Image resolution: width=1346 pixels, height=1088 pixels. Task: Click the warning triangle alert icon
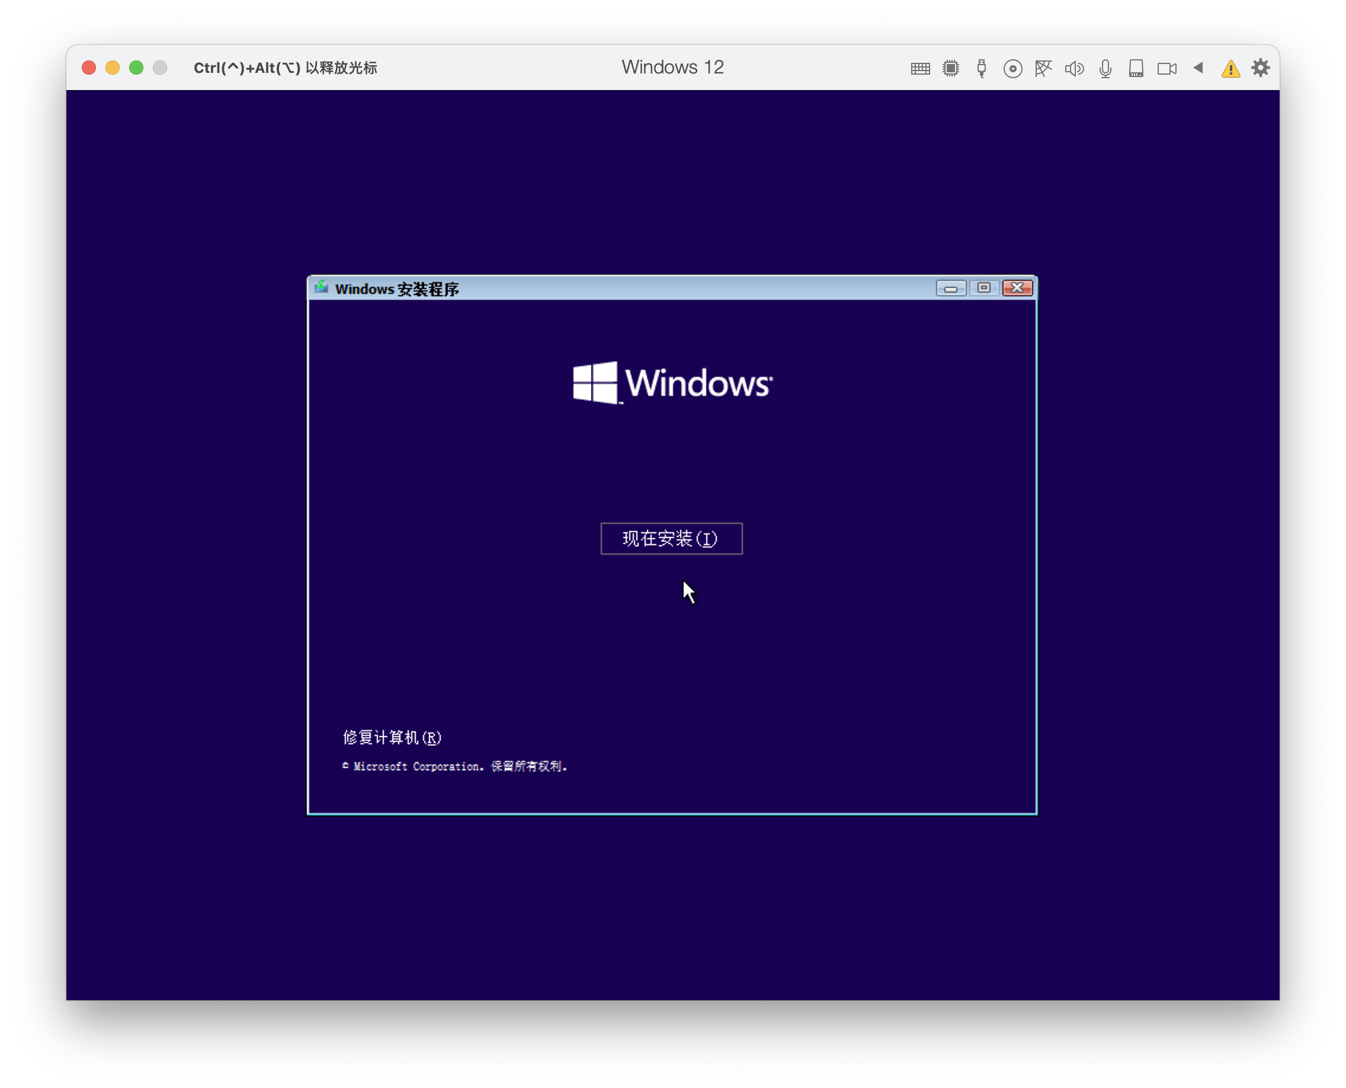click(1230, 68)
